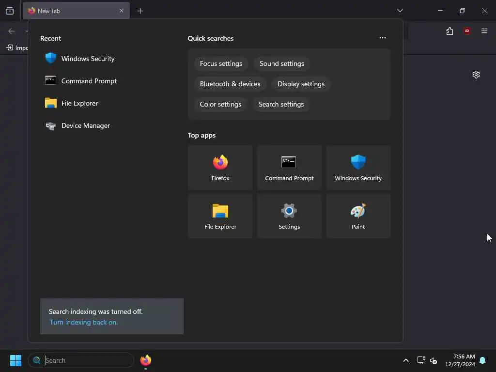Screen dimensions: 496x372
Task: Click Turn indexing back on link
Action: tap(83, 322)
